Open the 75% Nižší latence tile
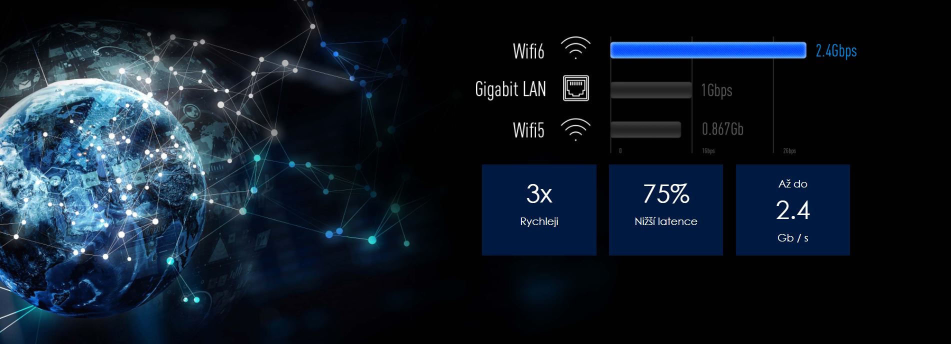The image size is (951, 344). point(666,210)
